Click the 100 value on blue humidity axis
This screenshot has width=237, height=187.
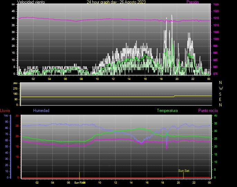point(6,116)
